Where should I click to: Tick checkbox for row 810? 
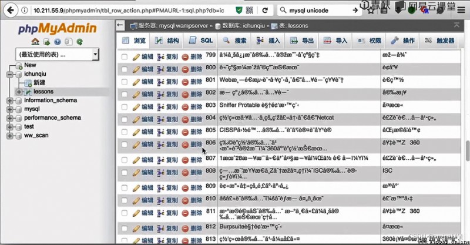click(x=125, y=200)
